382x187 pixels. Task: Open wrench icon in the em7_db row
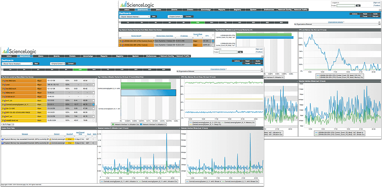tap(3, 101)
